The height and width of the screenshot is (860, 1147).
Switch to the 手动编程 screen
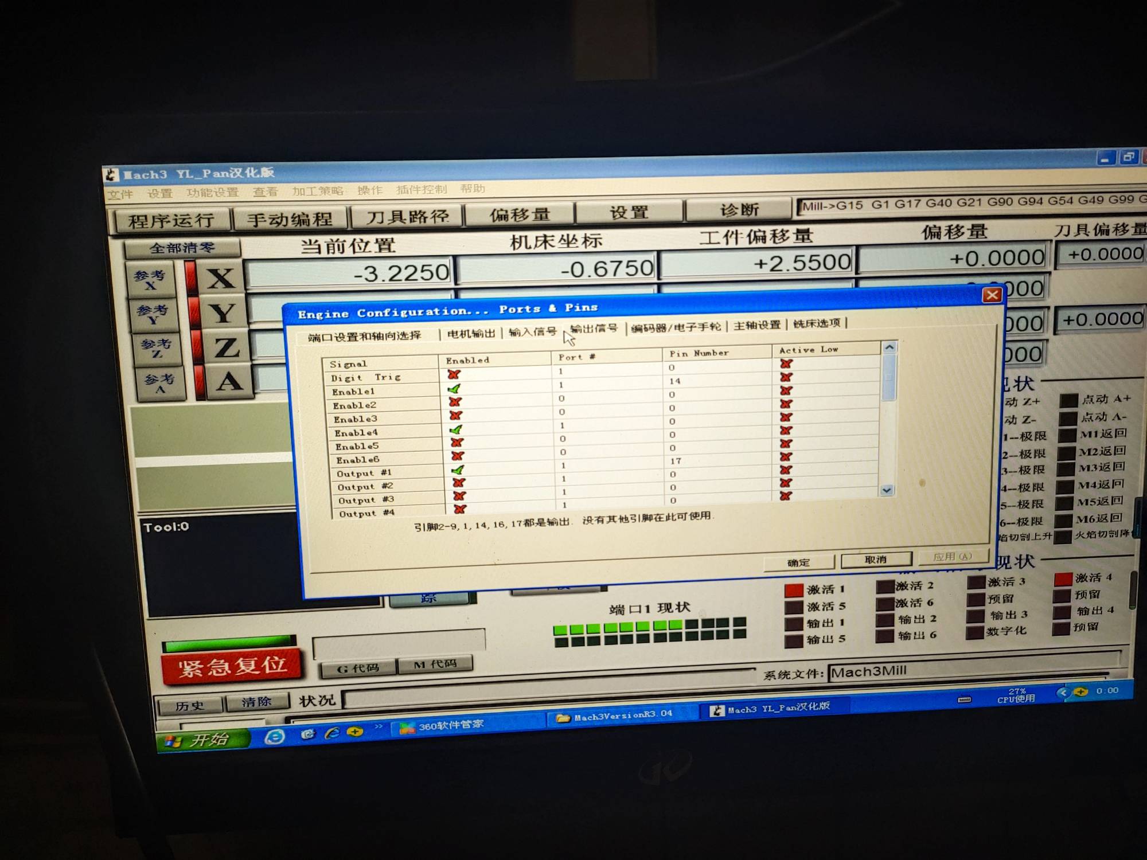pyautogui.click(x=290, y=218)
